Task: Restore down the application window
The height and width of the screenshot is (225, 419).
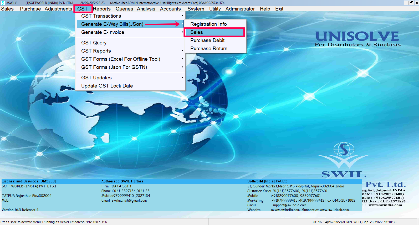Action: [x=411, y=3]
